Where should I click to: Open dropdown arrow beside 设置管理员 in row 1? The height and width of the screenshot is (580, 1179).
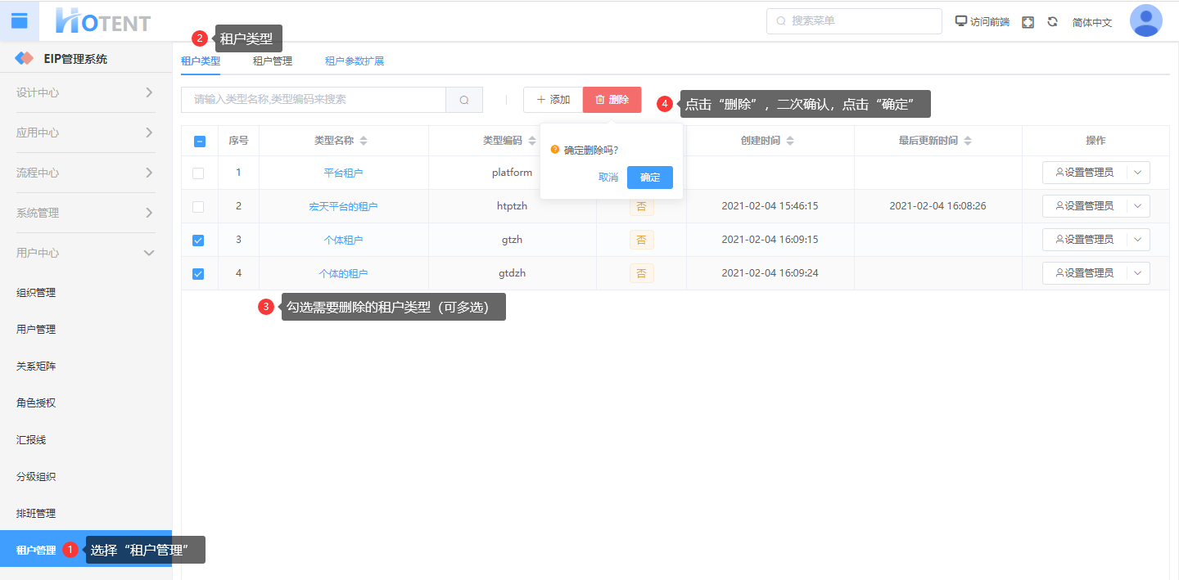click(1137, 173)
